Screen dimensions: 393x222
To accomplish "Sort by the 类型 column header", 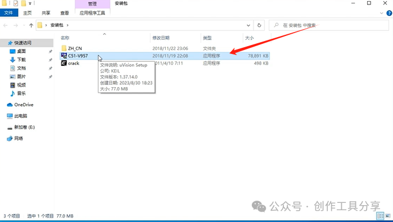I will pyautogui.click(x=207, y=38).
